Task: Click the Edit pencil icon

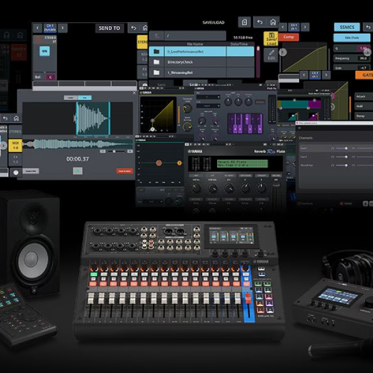Action: (271, 55)
